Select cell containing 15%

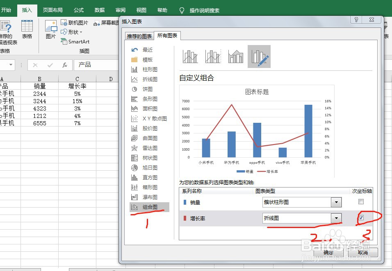pyautogui.click(x=77, y=101)
